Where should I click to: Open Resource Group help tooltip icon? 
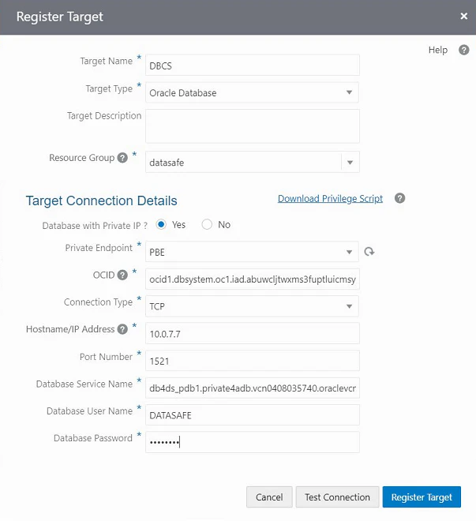[122, 158]
